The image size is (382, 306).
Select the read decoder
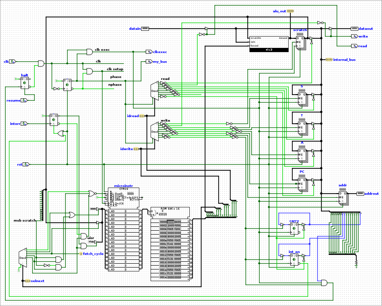155,91
